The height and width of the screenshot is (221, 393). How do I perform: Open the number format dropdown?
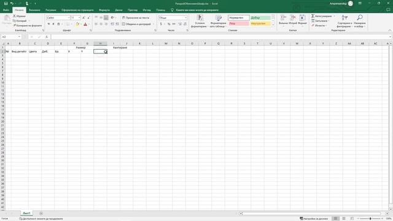point(185,18)
